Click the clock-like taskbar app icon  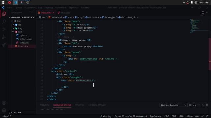(x=28, y=2)
